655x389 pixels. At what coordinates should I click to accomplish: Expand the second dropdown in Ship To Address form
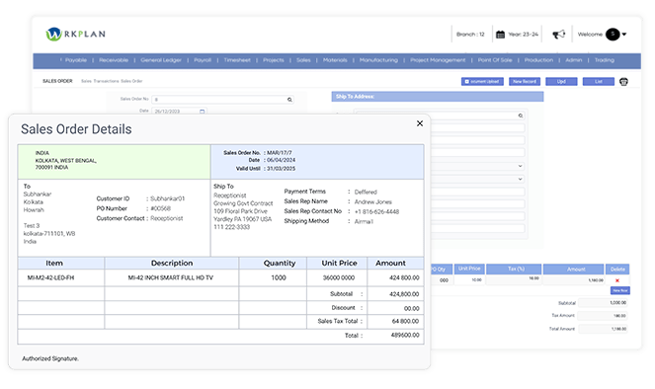[x=520, y=179]
